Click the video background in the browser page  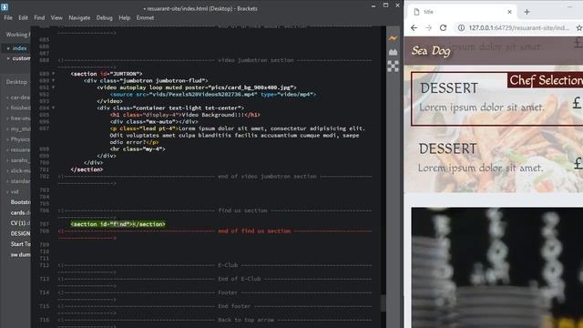click(497, 268)
